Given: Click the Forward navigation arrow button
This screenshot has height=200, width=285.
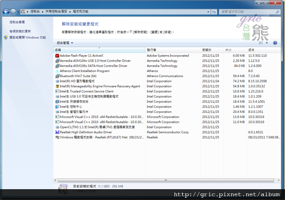Looking at the screenshot, I should click(13, 12).
